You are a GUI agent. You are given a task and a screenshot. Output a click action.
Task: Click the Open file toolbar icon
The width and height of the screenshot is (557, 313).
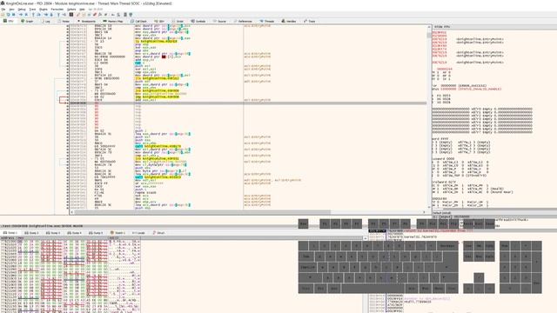coord(3,15)
